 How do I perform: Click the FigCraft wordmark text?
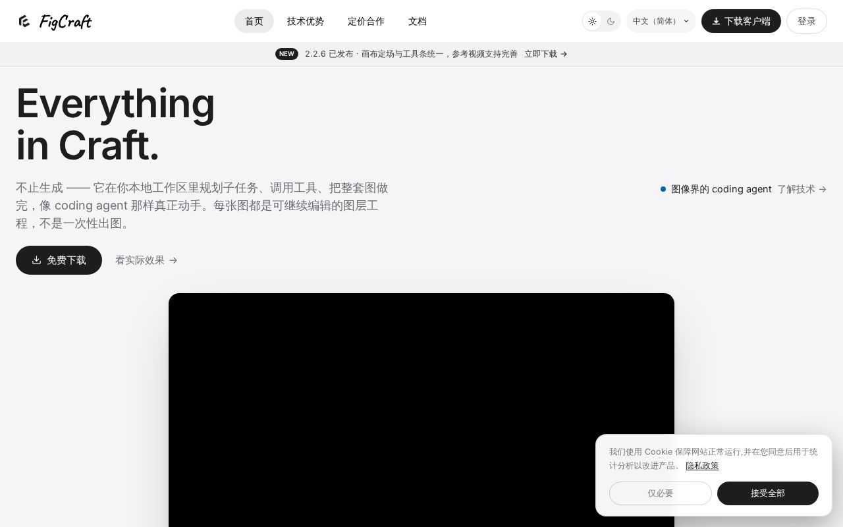click(x=65, y=22)
